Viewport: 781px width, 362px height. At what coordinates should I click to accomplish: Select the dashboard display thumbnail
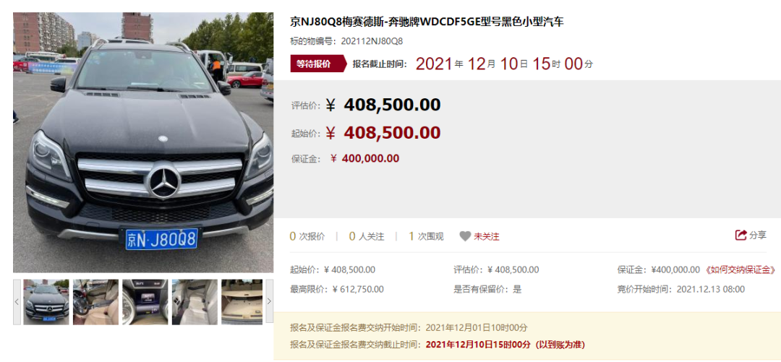145,302
